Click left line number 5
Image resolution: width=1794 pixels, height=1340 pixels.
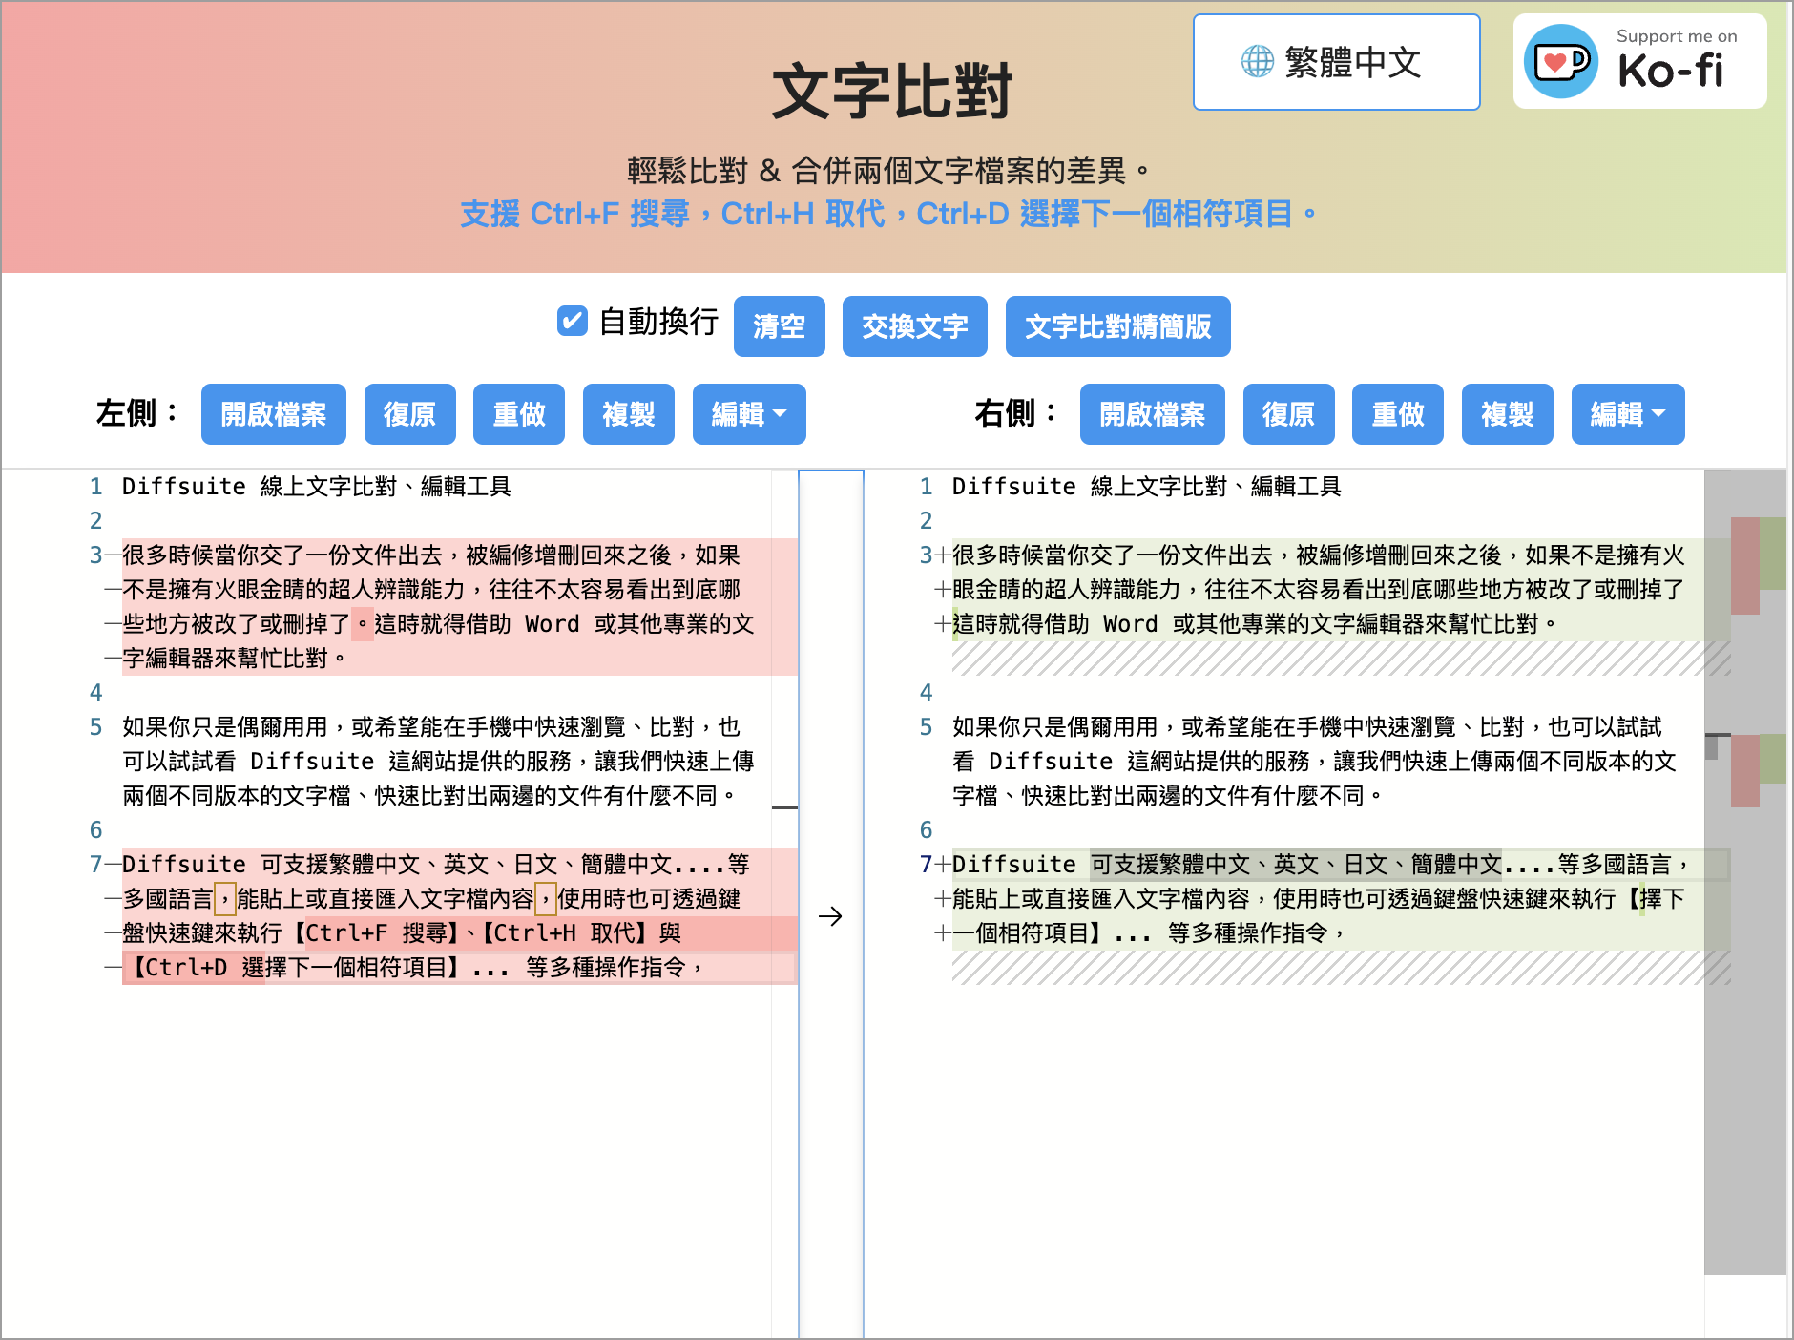tap(95, 727)
